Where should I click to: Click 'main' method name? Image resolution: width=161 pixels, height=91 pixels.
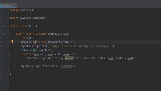click(x=46, y=34)
